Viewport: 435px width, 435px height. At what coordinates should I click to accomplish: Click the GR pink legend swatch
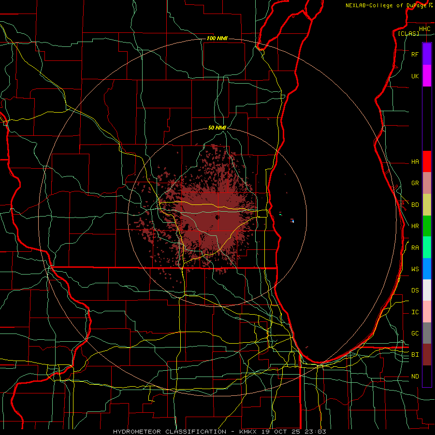[x=427, y=183]
